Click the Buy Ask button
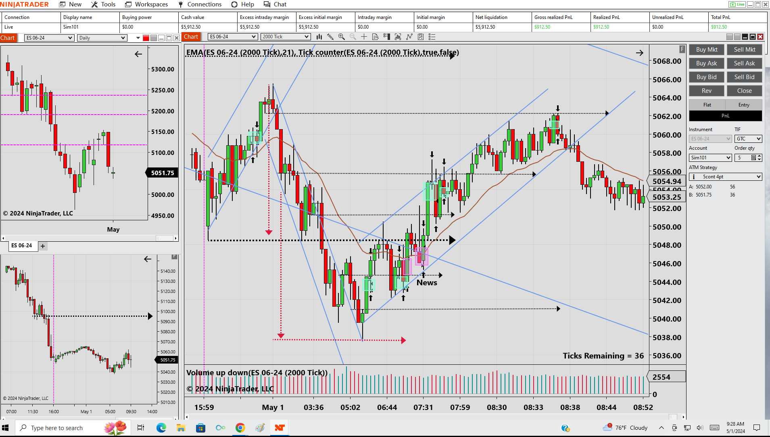 click(707, 63)
